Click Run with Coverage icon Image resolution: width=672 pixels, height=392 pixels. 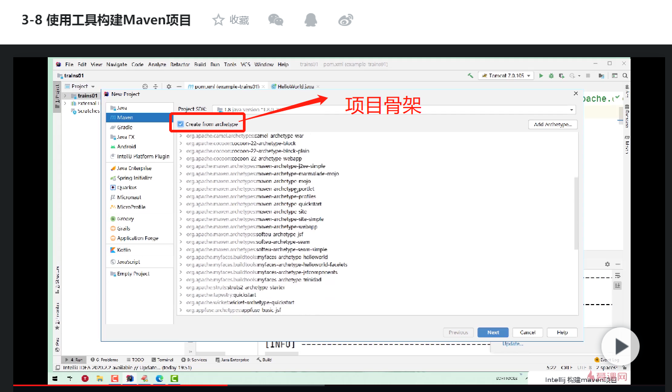(562, 76)
